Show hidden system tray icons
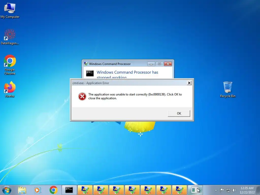This screenshot has width=260, height=195. (216, 190)
